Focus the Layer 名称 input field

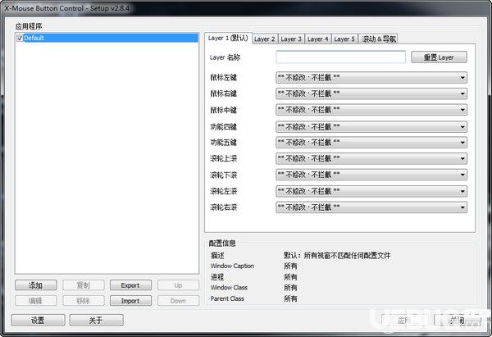(x=340, y=57)
